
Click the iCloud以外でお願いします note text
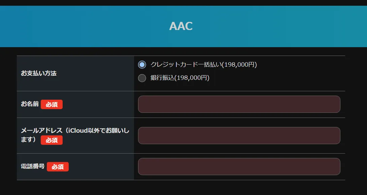click(x=98, y=131)
